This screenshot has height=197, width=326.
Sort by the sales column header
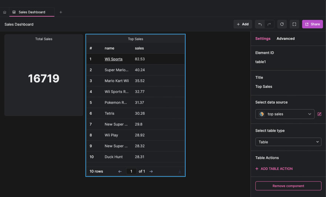pyautogui.click(x=139, y=48)
